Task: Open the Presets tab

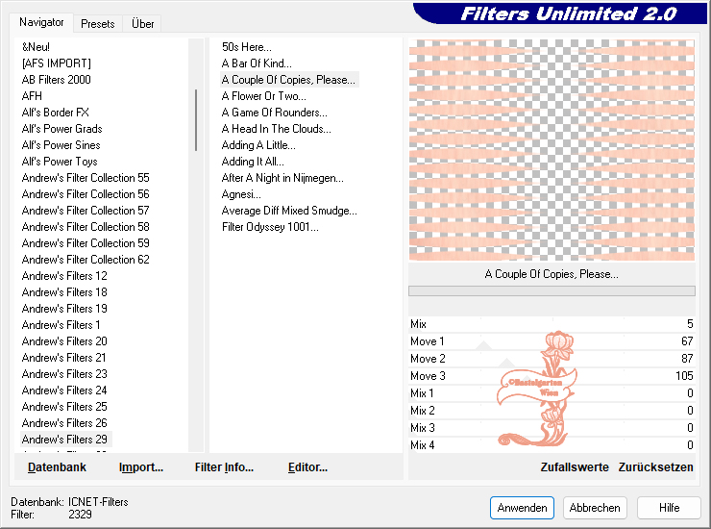Action: tap(97, 24)
